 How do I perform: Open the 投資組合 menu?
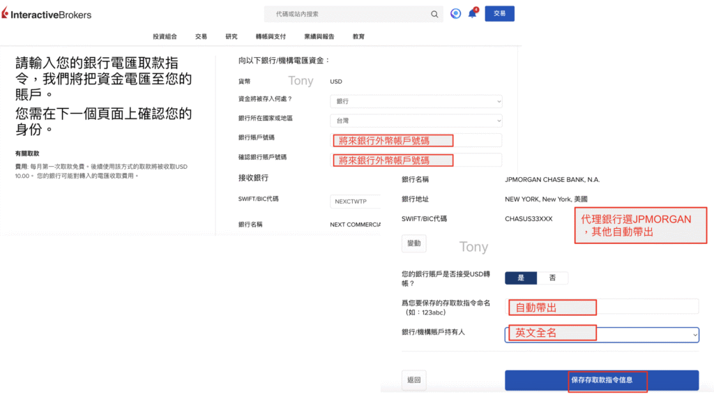pyautogui.click(x=165, y=37)
